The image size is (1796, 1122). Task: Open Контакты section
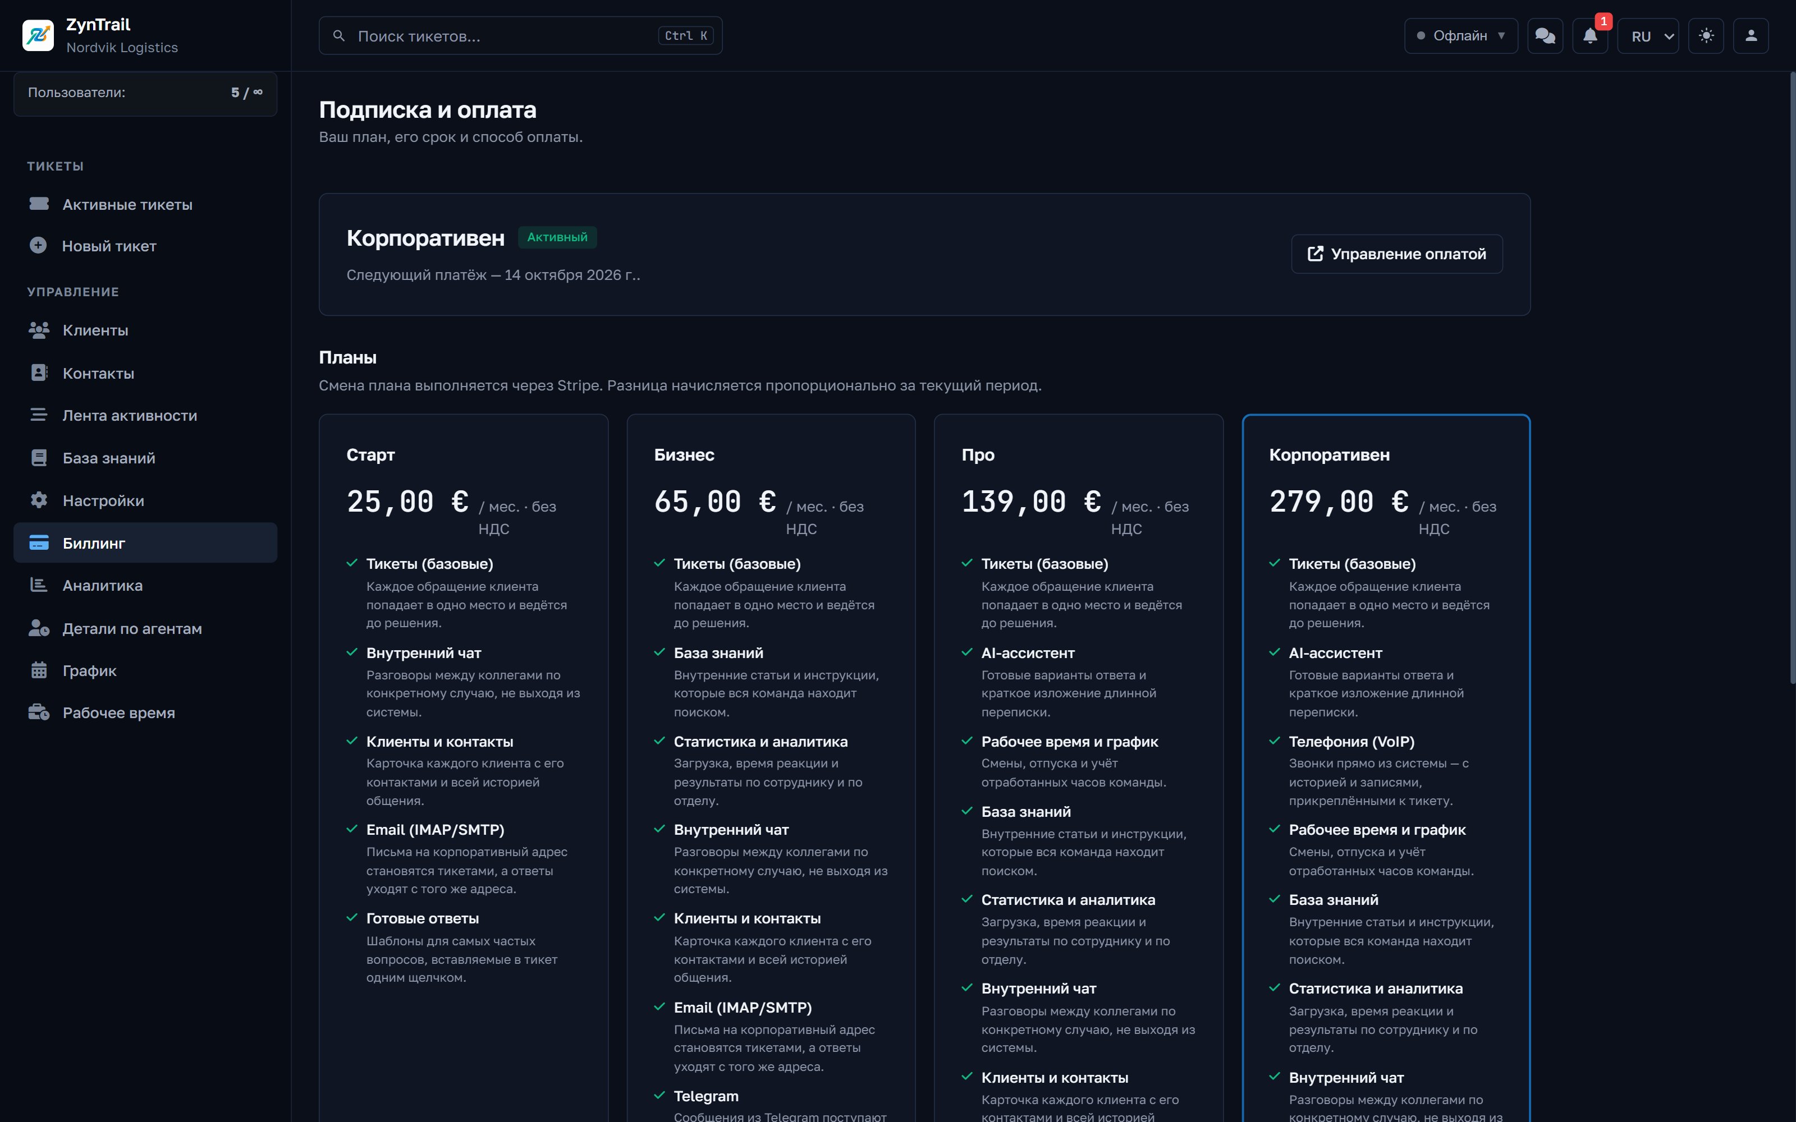[x=145, y=373]
